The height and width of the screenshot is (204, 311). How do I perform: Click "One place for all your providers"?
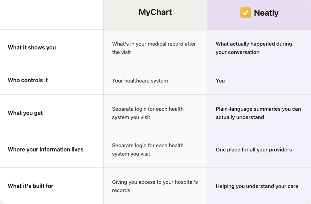[x=254, y=150]
